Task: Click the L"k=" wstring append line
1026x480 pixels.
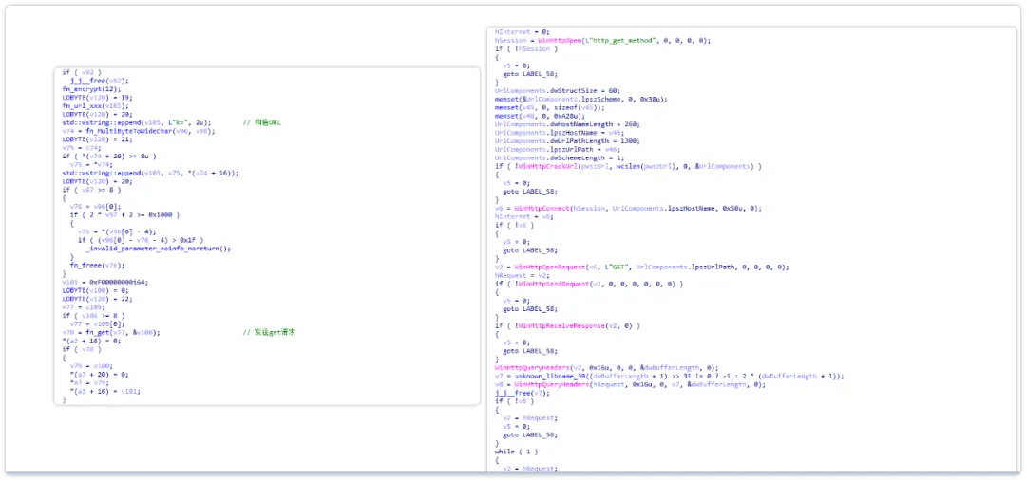Action: click(137, 122)
